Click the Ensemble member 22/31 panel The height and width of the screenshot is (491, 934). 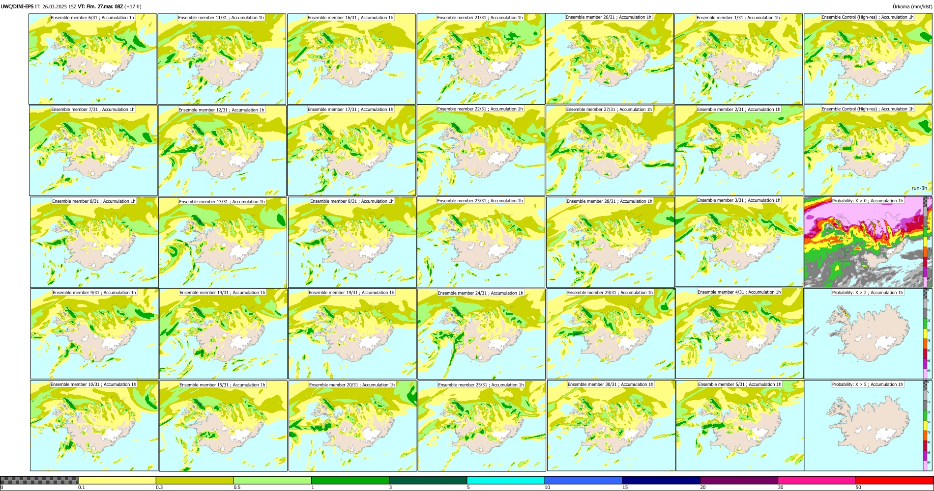(481, 150)
